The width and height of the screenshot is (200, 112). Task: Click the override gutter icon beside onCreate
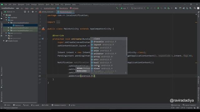pos(43,39)
